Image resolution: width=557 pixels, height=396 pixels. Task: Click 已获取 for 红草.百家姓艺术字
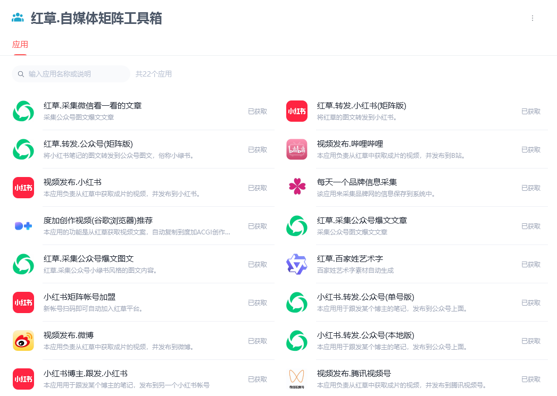(x=531, y=265)
